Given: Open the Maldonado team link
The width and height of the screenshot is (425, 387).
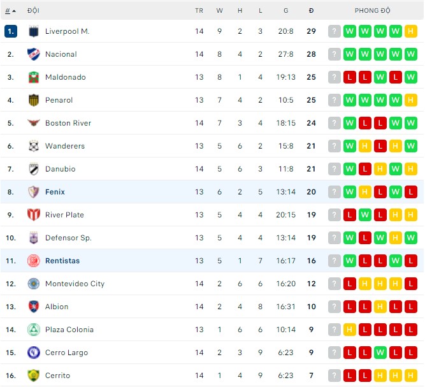Looking at the screenshot, I should coord(65,77).
